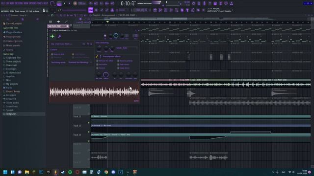Click the X icon beside the sample file name
This screenshot has height=176, width=314.
[x=91, y=44]
